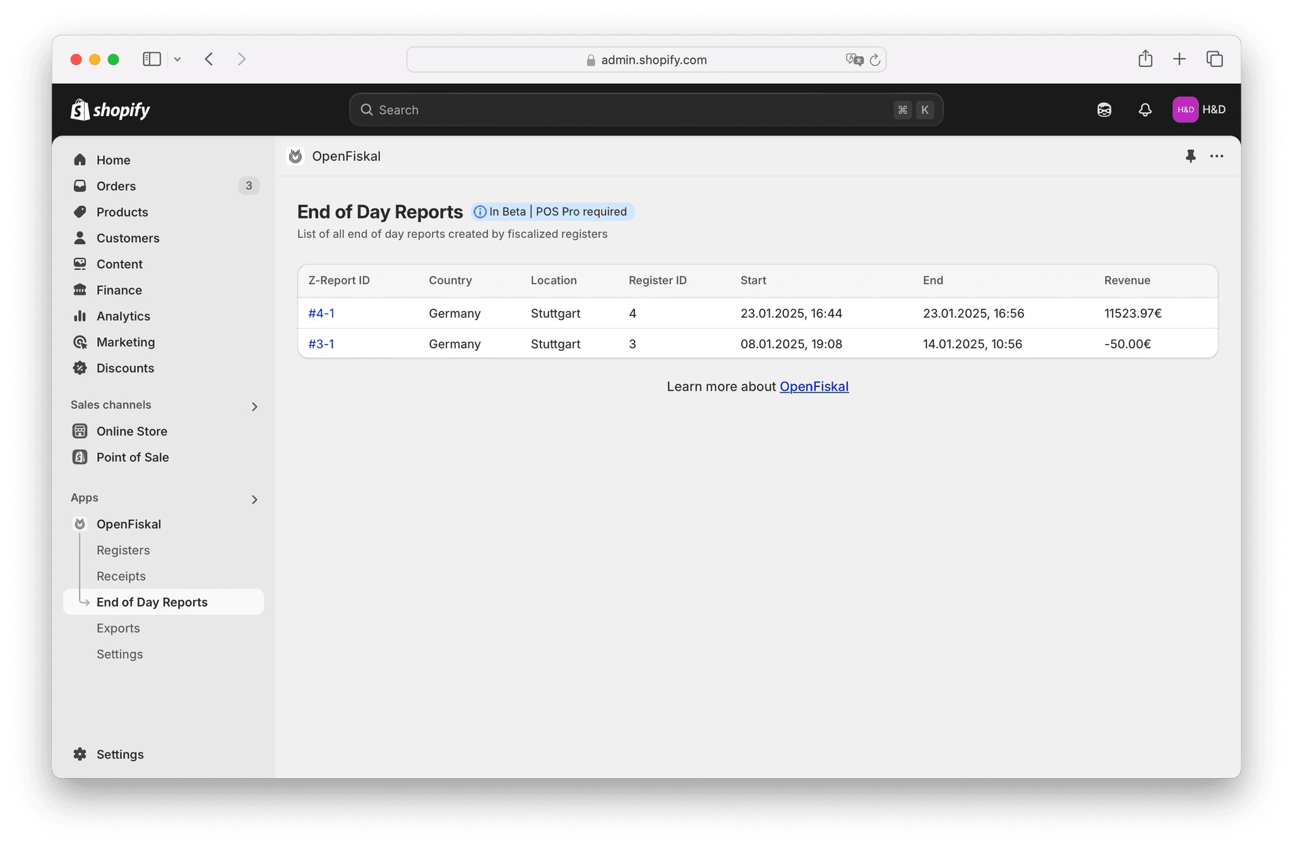Click the Discounts badge icon
Image resolution: width=1293 pixels, height=847 pixels.
pos(80,368)
